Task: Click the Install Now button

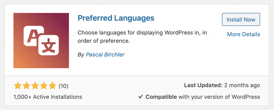Action: [x=241, y=19]
